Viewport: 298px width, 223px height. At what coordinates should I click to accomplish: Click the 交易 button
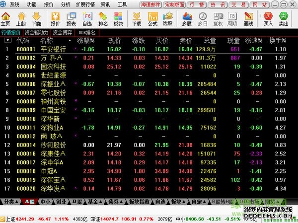[x=238, y=4]
